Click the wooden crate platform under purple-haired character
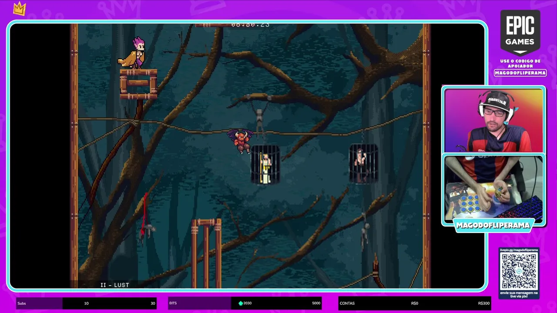557x313 pixels. pos(138,84)
